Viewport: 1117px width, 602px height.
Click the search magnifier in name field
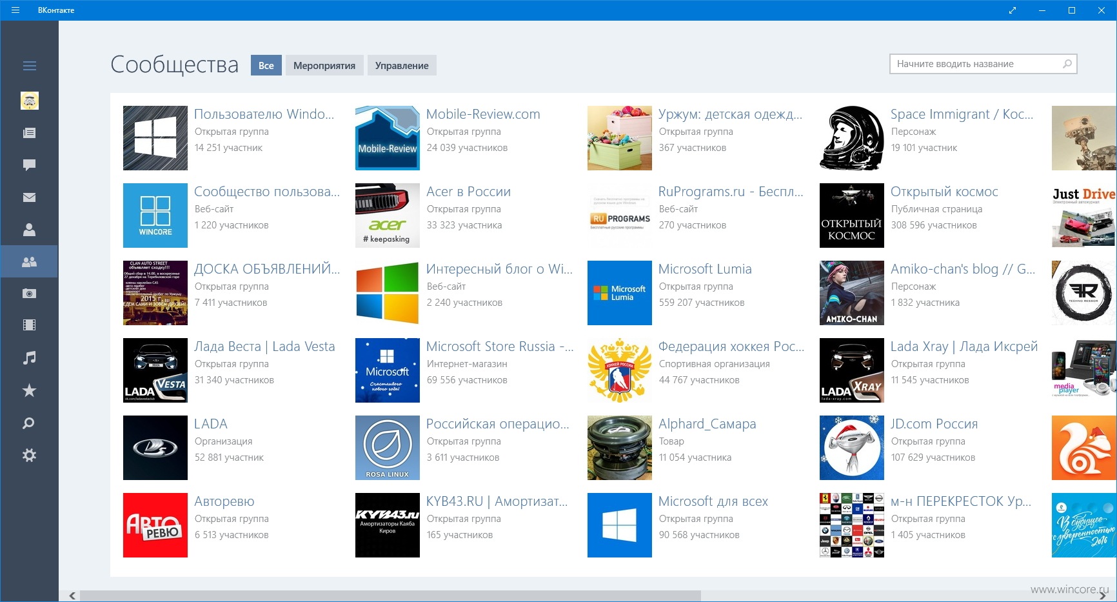point(1067,64)
